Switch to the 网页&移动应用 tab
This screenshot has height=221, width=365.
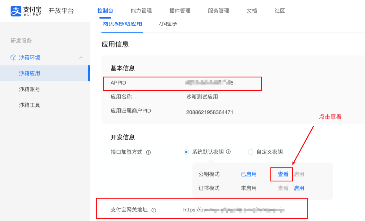(x=122, y=24)
